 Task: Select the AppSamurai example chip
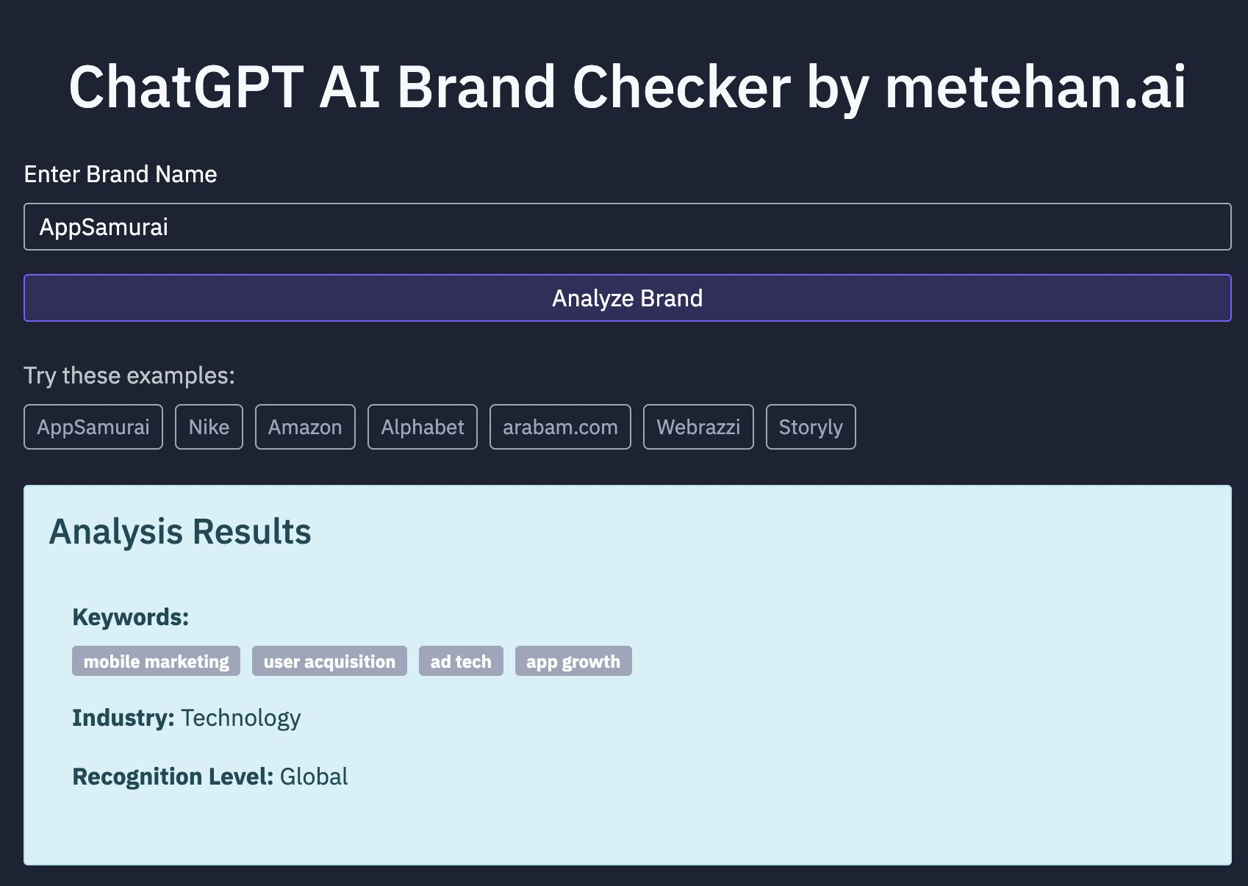coord(93,427)
